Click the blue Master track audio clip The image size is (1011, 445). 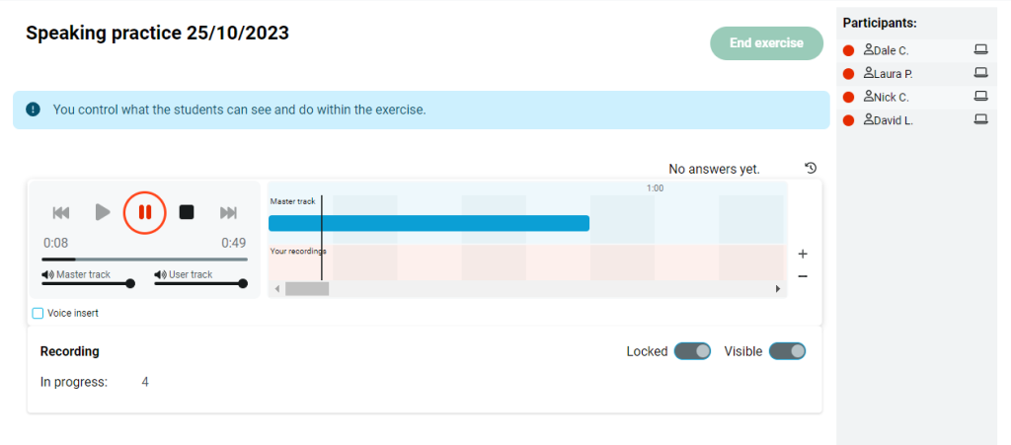[x=428, y=223]
